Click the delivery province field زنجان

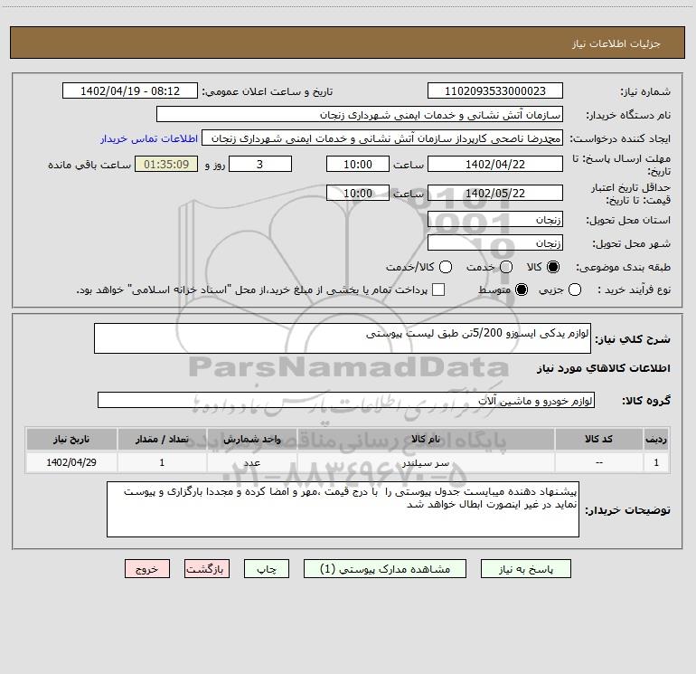(495, 219)
